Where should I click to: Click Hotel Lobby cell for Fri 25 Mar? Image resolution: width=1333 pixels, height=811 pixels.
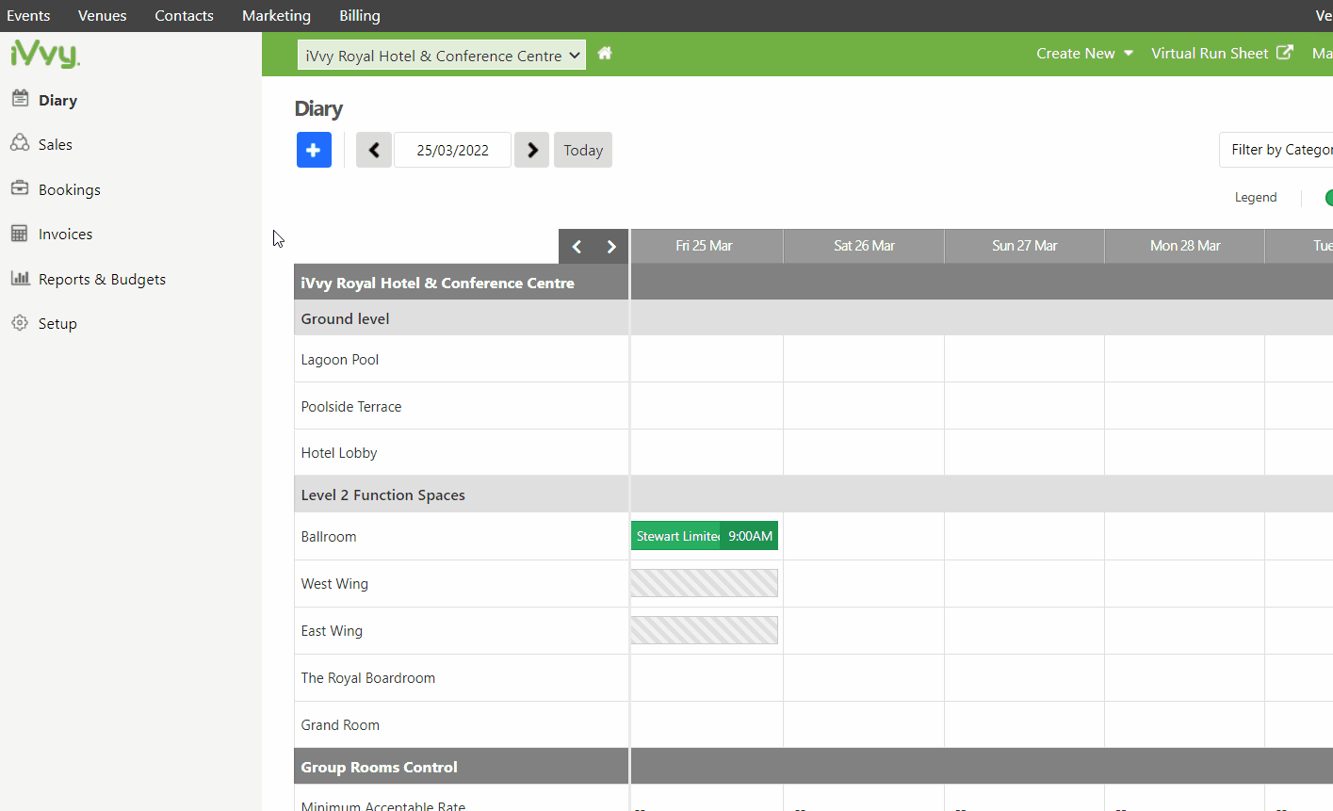pos(707,452)
